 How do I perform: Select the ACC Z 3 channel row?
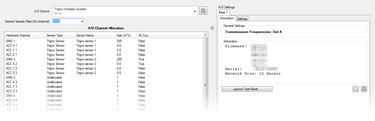point(104,91)
